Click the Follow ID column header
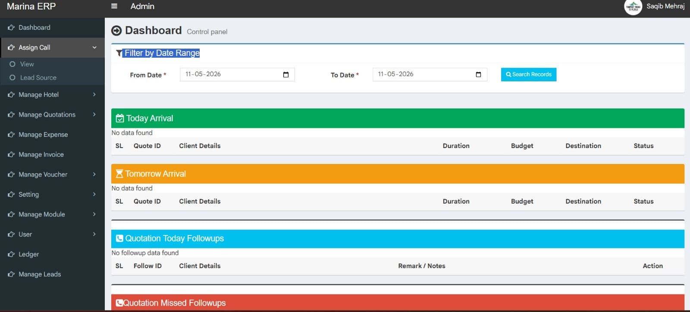The image size is (690, 312). pos(147,266)
